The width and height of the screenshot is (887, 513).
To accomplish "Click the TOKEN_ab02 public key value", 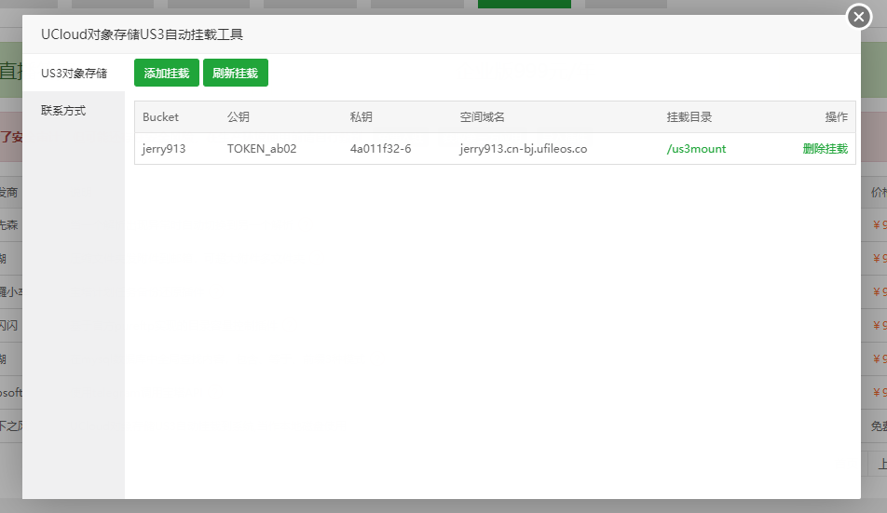I will coord(261,149).
